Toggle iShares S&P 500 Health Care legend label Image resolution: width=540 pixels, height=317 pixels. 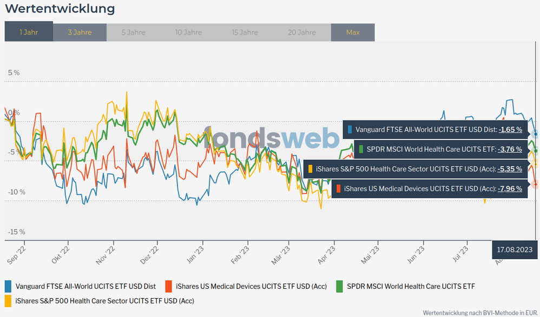coord(104,300)
